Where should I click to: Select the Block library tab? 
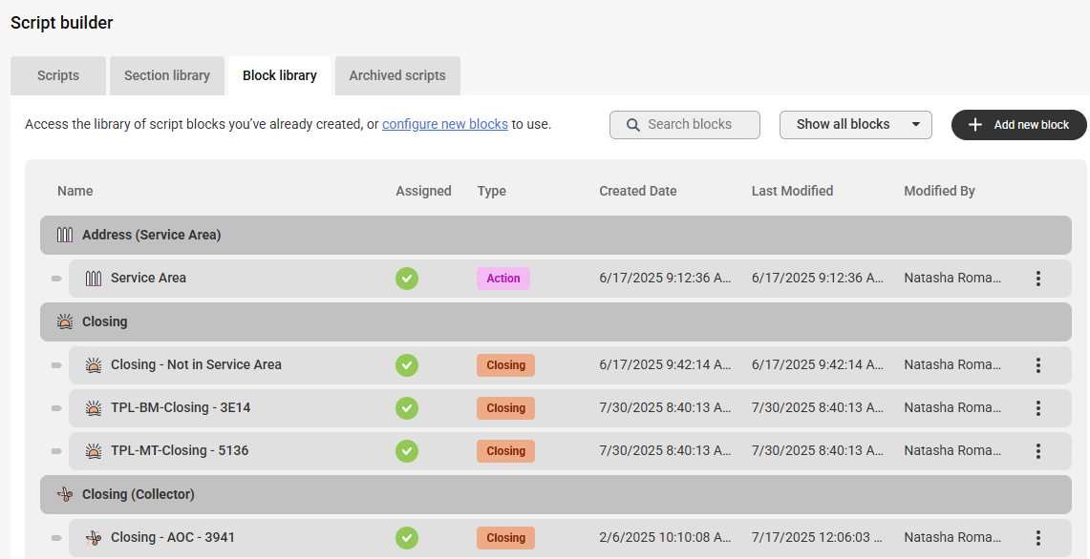[280, 75]
